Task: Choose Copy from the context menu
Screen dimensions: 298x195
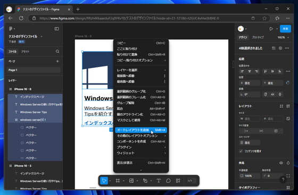Action: [141, 43]
